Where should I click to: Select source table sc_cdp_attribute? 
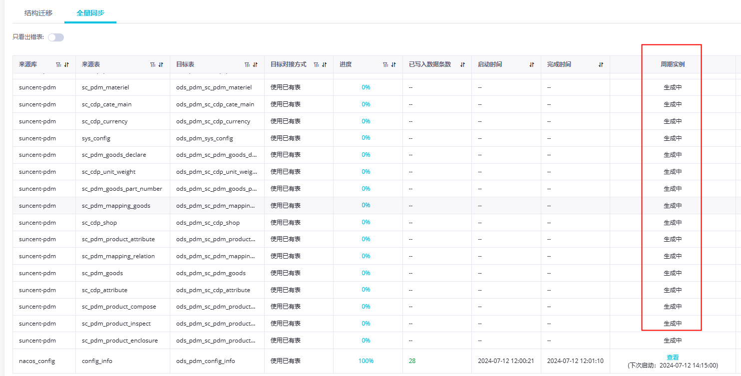105,290
